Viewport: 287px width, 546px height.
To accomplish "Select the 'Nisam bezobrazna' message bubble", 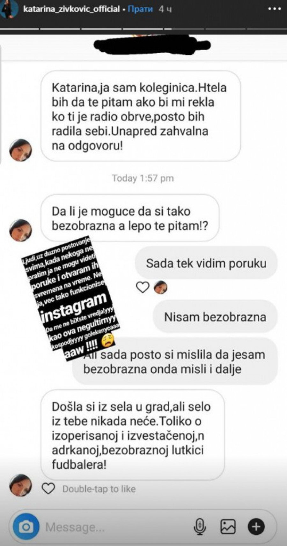I will pos(215,317).
